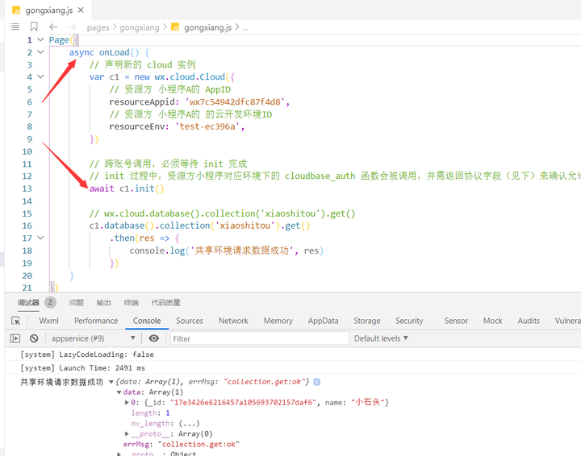The height and width of the screenshot is (456, 581).
Task: Click the errMsg "collection.get:ok" property row
Action: tap(182, 444)
